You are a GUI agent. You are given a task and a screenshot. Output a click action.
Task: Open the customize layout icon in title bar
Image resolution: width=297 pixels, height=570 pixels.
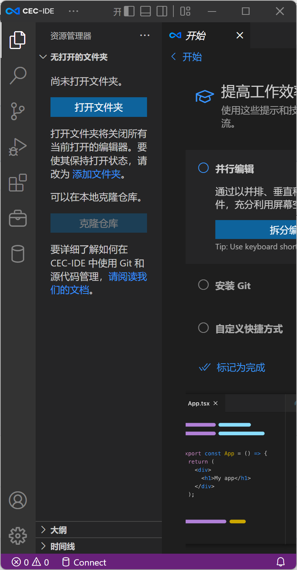[185, 11]
